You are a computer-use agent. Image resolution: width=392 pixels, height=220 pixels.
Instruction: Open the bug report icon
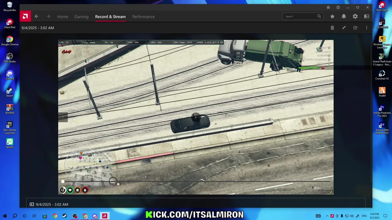coord(328,7)
